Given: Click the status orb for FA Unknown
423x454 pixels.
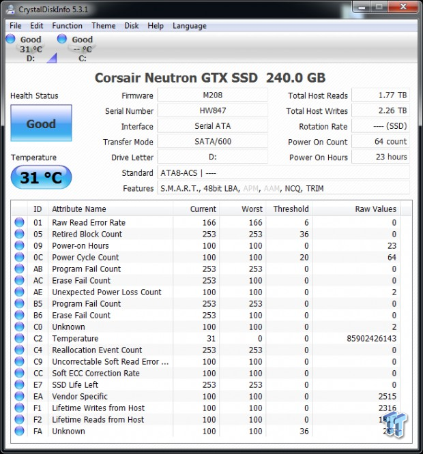Looking at the screenshot, I should coord(19,431).
